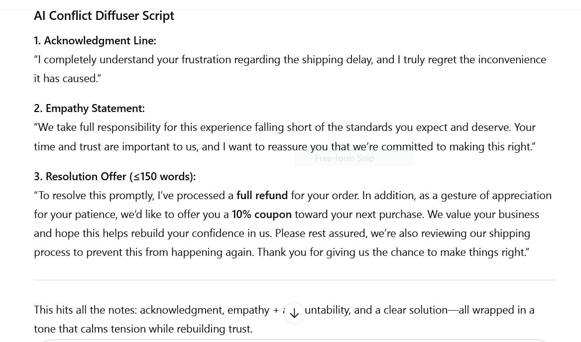The width and height of the screenshot is (581, 342).
Task: Click the horizontal divider below the script
Action: [294, 280]
